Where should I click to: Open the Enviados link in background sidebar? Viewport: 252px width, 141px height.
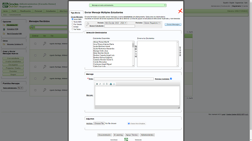tap(13, 29)
